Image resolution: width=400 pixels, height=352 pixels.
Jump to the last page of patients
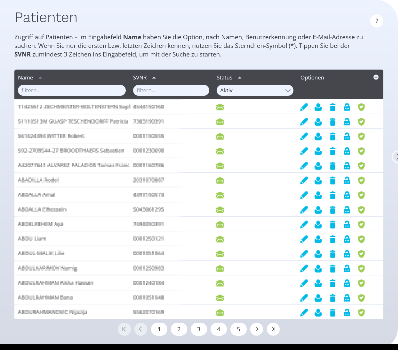(x=273, y=329)
